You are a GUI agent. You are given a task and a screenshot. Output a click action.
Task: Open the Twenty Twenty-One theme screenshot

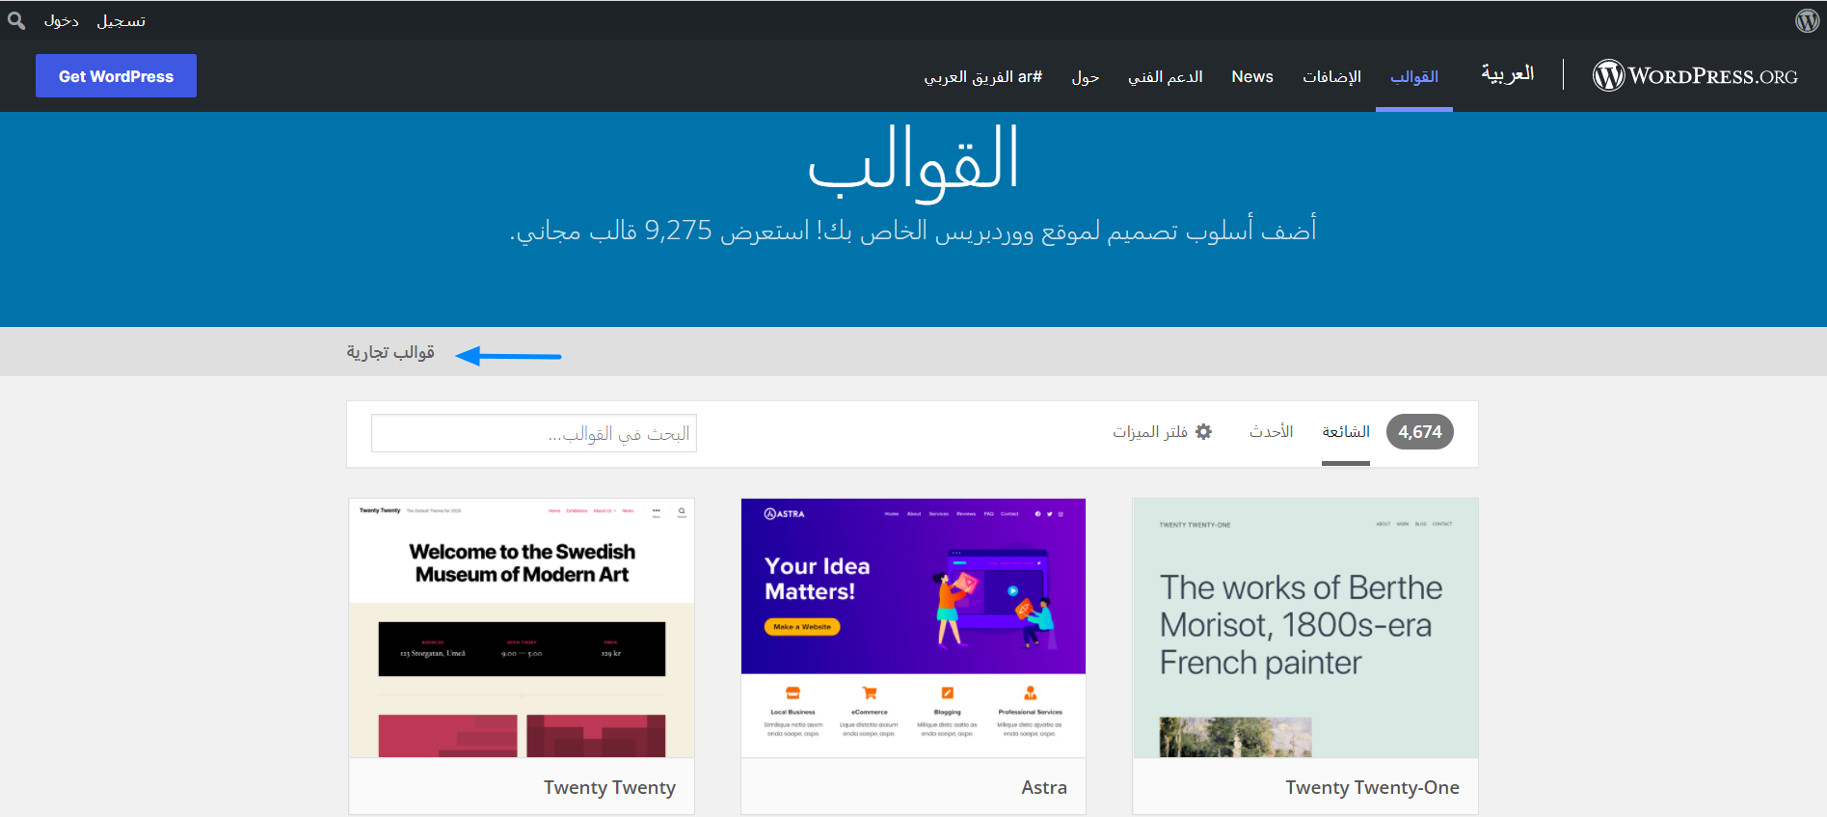[x=1305, y=628]
